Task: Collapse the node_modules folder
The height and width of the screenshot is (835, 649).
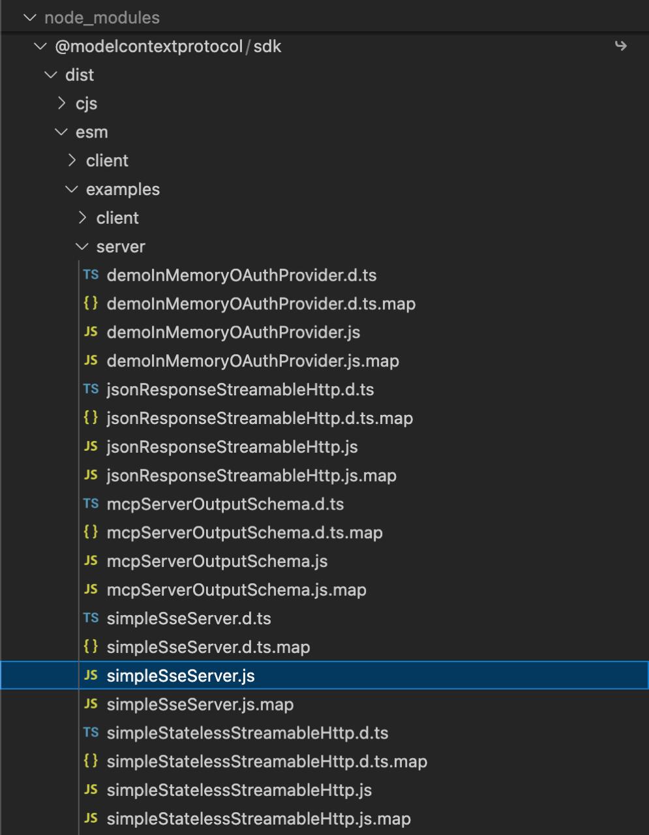Action: pyautogui.click(x=29, y=18)
